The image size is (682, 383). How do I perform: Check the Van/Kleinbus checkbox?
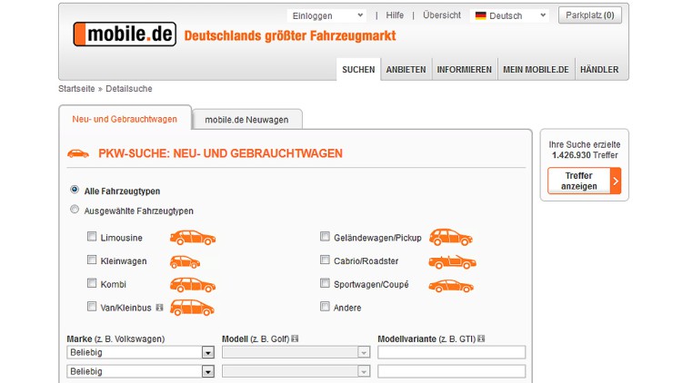[92, 307]
